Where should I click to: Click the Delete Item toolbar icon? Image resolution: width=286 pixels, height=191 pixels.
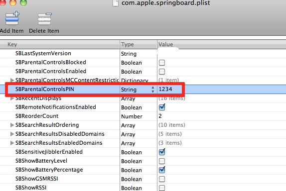click(x=44, y=18)
